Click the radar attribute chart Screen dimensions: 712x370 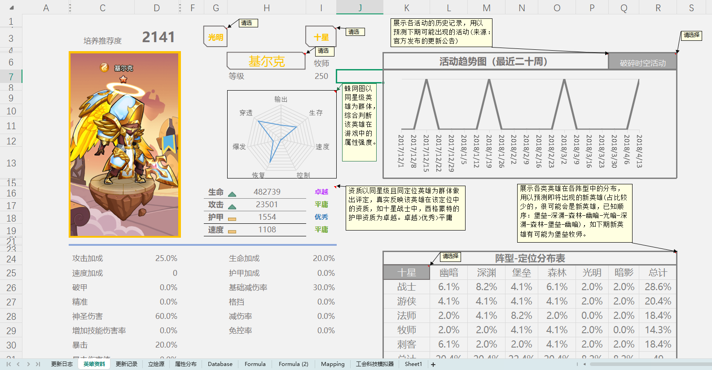click(x=282, y=135)
